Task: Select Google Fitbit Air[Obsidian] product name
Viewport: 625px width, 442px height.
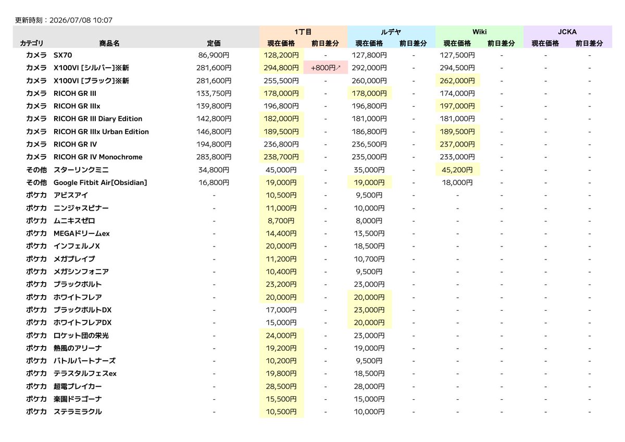Action: 100,182
